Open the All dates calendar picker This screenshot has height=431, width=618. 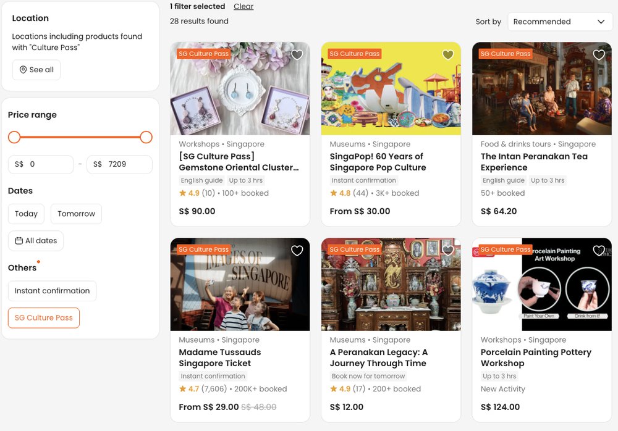click(x=36, y=241)
